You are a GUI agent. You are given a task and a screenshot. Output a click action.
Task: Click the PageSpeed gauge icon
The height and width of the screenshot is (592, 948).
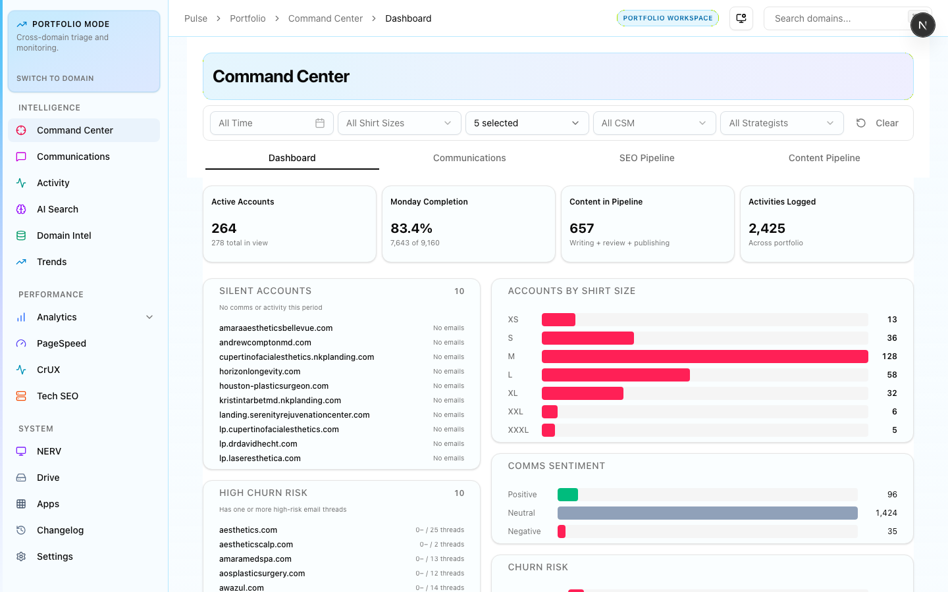21,343
